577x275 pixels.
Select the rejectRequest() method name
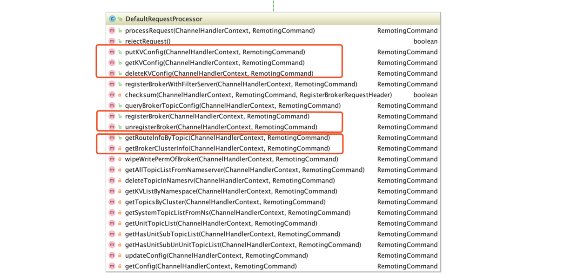tap(148, 41)
